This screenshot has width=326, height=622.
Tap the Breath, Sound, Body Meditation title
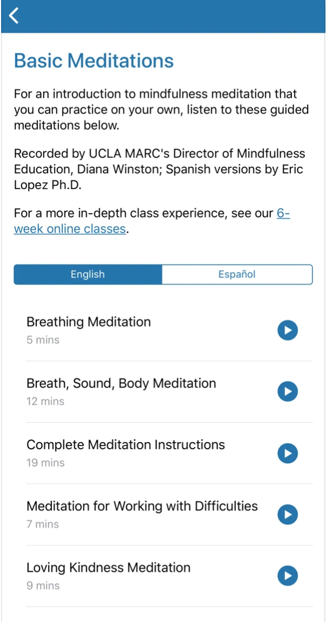(x=121, y=383)
